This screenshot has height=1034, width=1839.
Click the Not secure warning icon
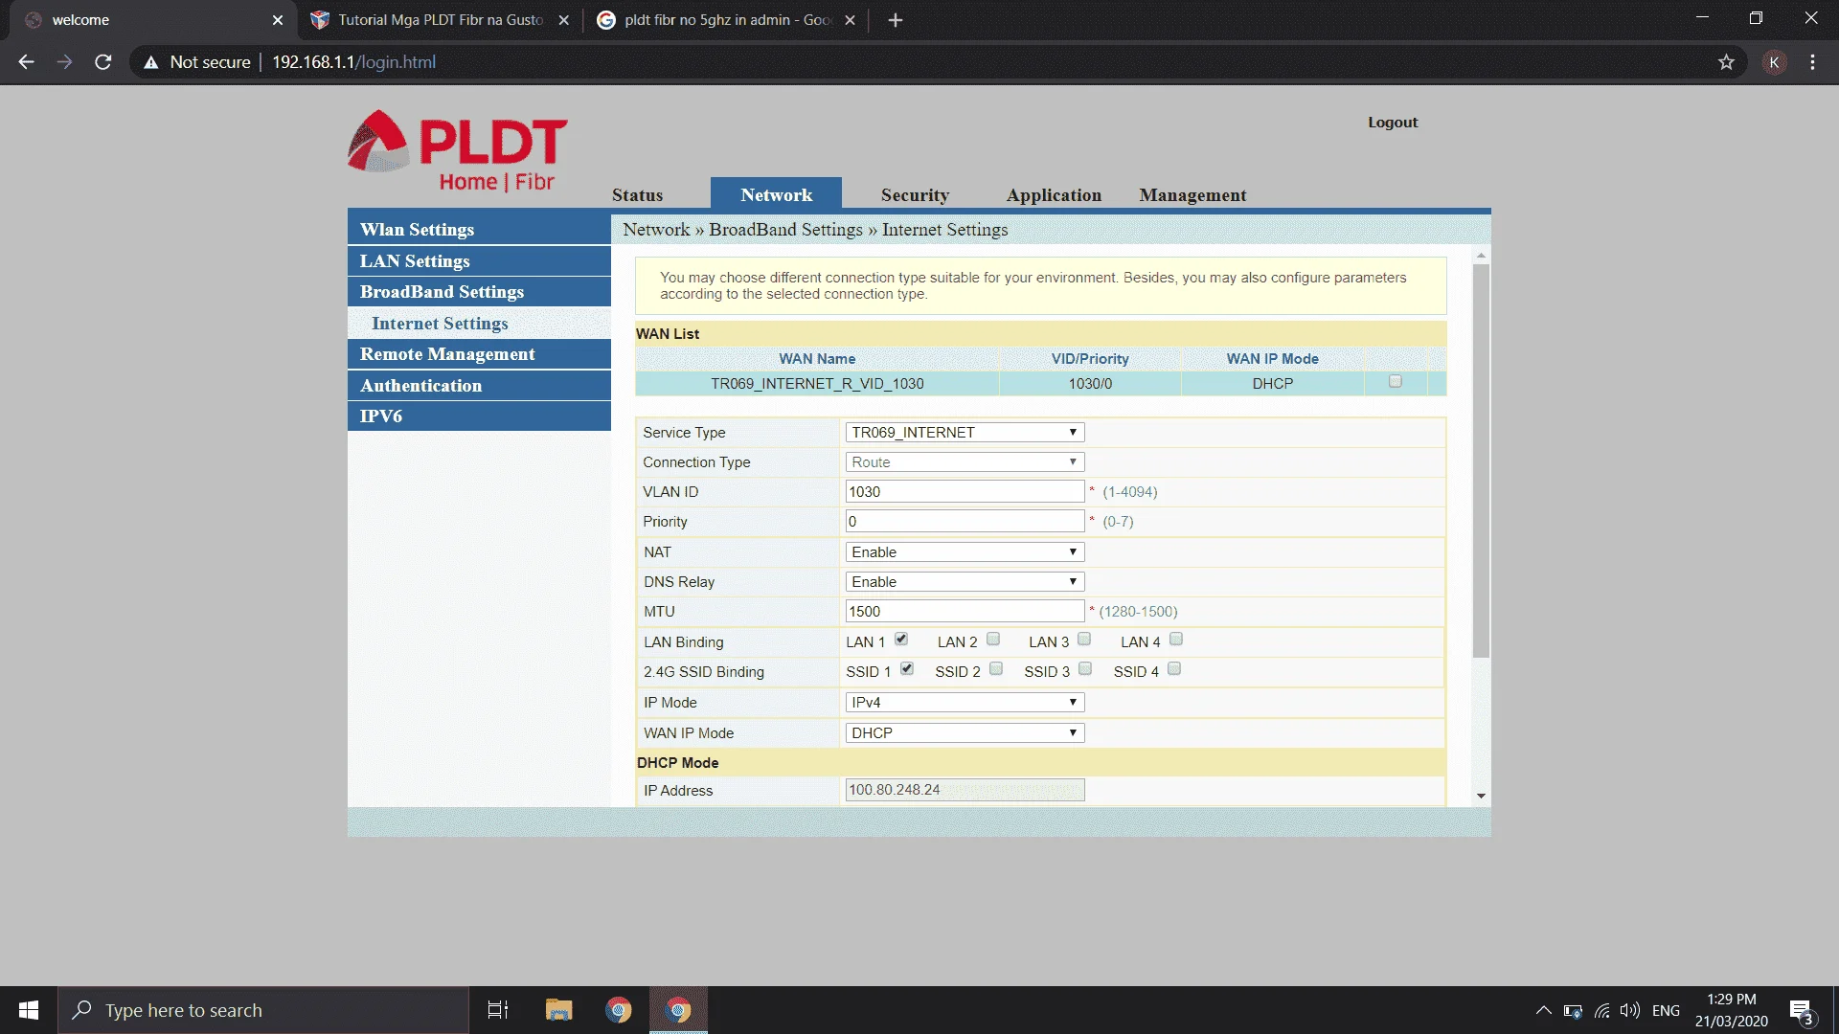150,62
